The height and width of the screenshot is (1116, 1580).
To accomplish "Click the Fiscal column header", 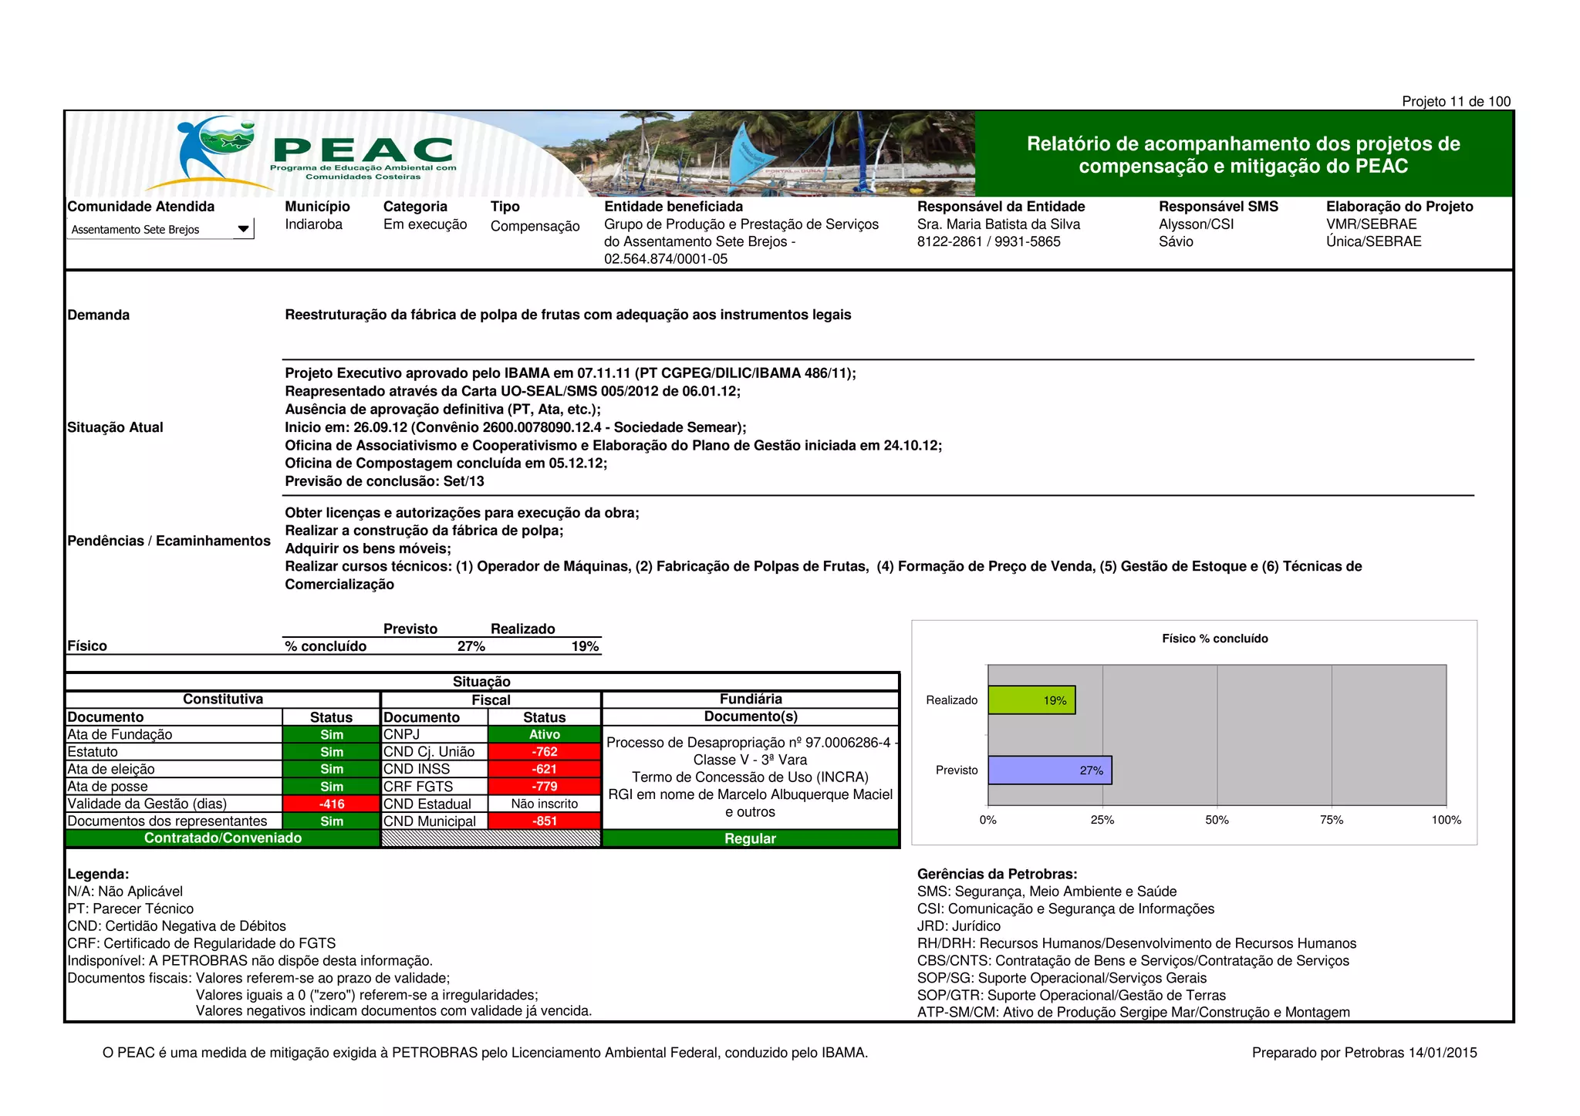I will click(491, 700).
